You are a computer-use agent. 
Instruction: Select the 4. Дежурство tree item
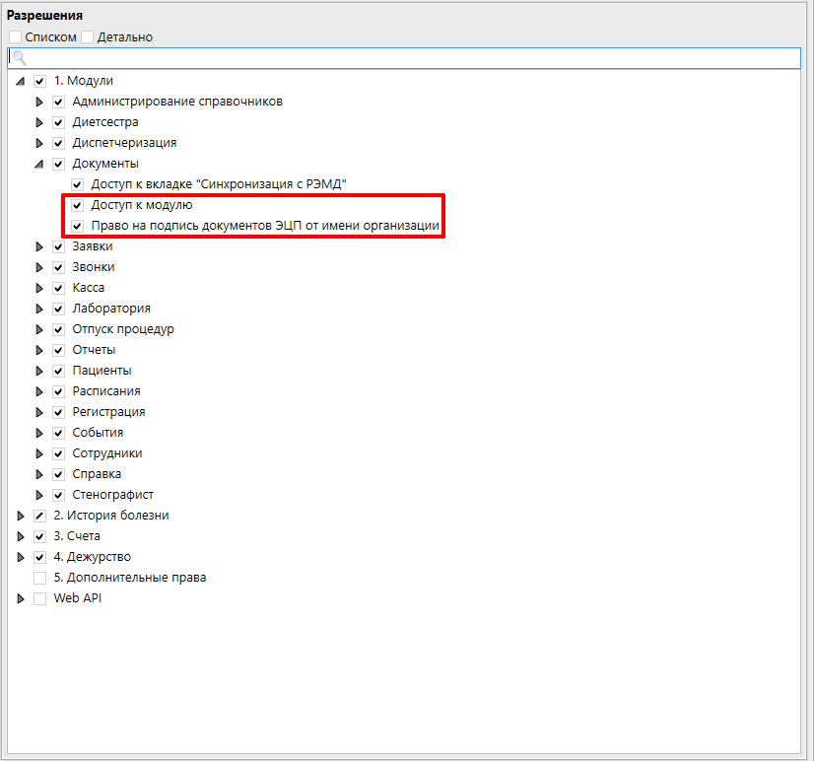click(x=92, y=557)
